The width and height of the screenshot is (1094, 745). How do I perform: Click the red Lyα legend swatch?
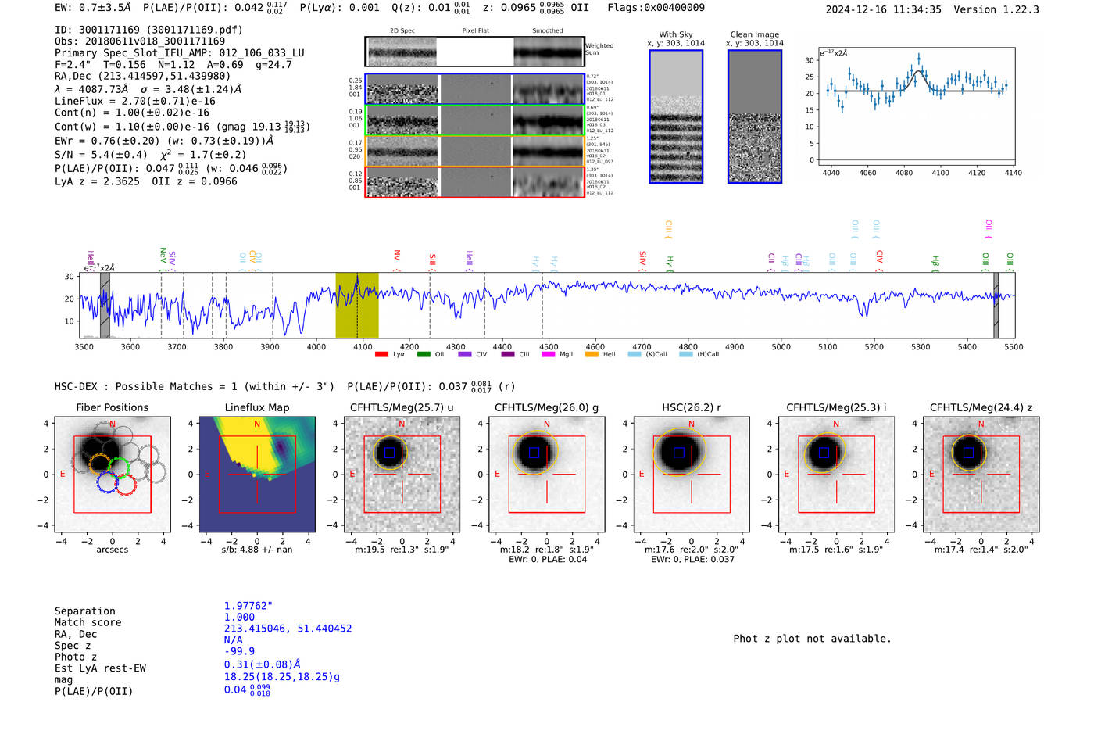click(x=381, y=355)
